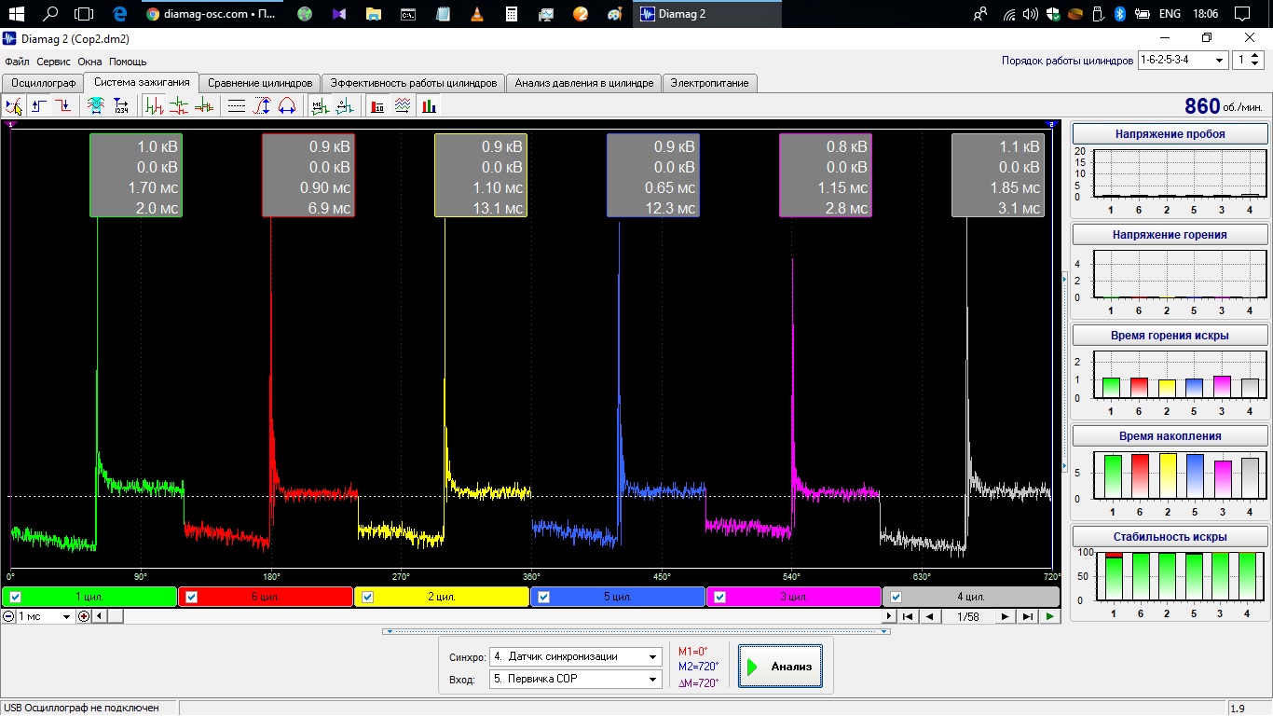Click the cyan waveform width toolbar icon
This screenshot has width=1273, height=716.
95,105
